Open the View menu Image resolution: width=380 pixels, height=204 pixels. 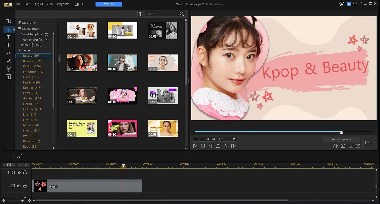pos(50,4)
